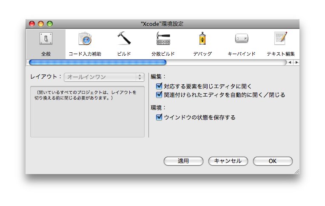Viewport: 325px width, 206px height.
Task: Open the ビルド hammer icon pane
Action: click(x=124, y=38)
